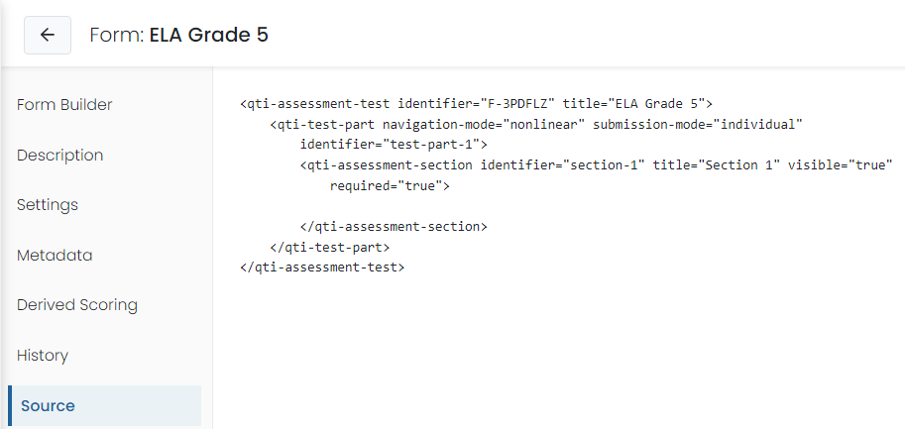
Task: Open the form Settings page
Action: click(x=48, y=205)
